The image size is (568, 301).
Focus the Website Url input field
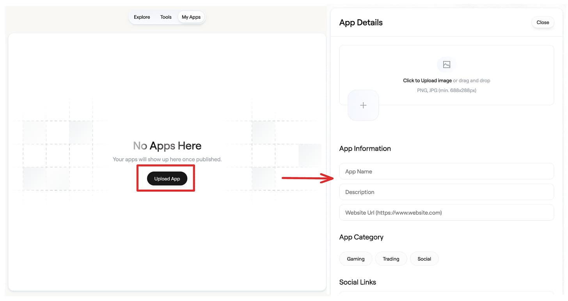(x=447, y=213)
